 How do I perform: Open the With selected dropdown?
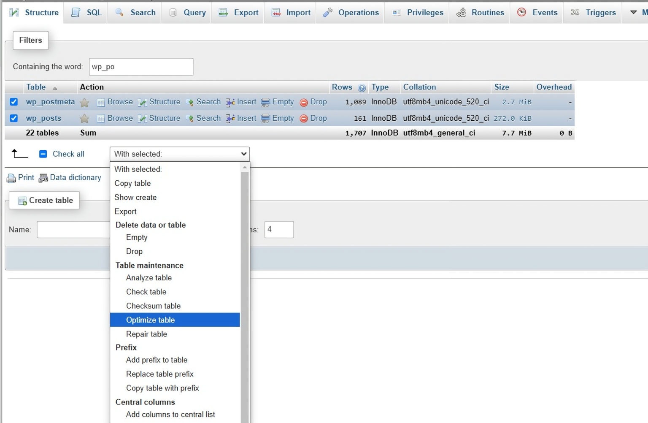(x=179, y=154)
